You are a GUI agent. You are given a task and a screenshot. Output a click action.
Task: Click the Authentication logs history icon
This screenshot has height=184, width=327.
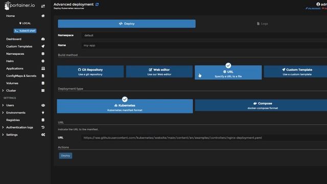tap(43, 127)
